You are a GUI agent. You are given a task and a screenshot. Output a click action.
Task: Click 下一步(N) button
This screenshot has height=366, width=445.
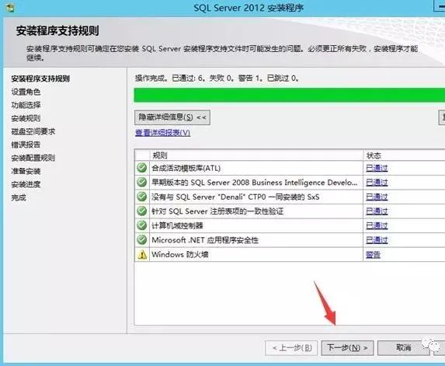[347, 348]
